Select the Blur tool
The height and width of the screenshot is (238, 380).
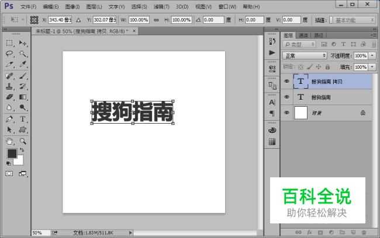coord(9,107)
